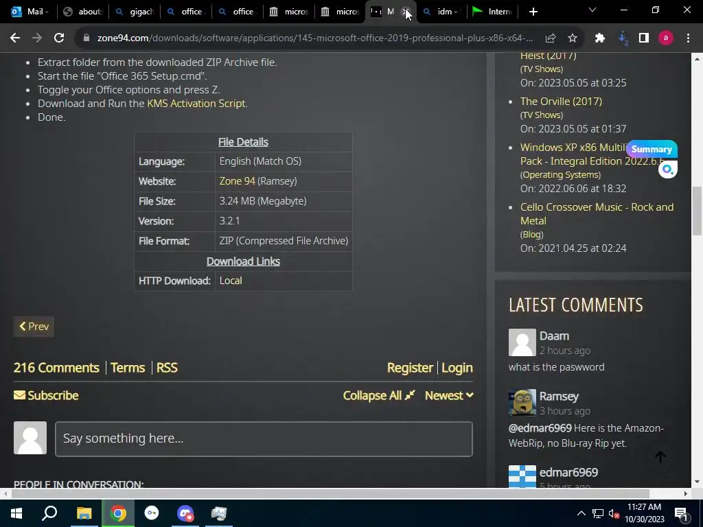Open the Zone 94 website link
The image size is (703, 527).
(237, 181)
